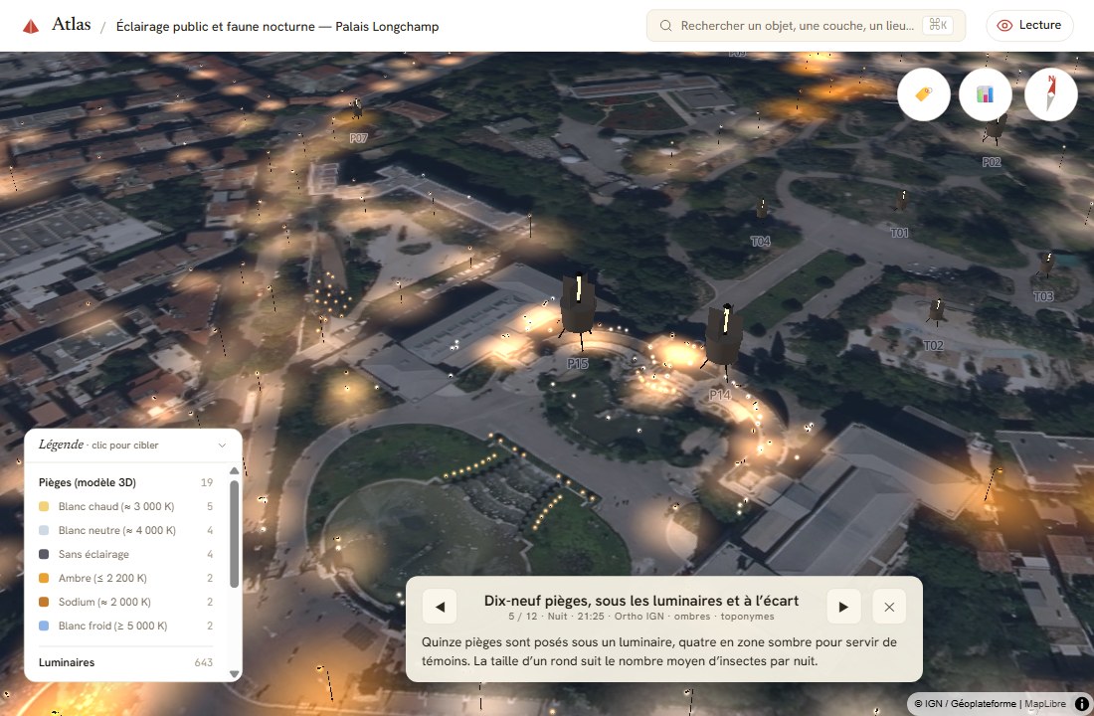
Task: Click the Pièges (modèle 3D) legend heading
Action: 88,482
